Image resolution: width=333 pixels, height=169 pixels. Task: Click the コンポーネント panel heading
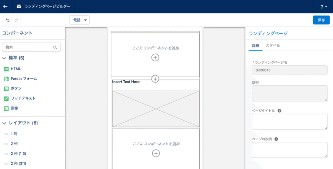click(17, 33)
